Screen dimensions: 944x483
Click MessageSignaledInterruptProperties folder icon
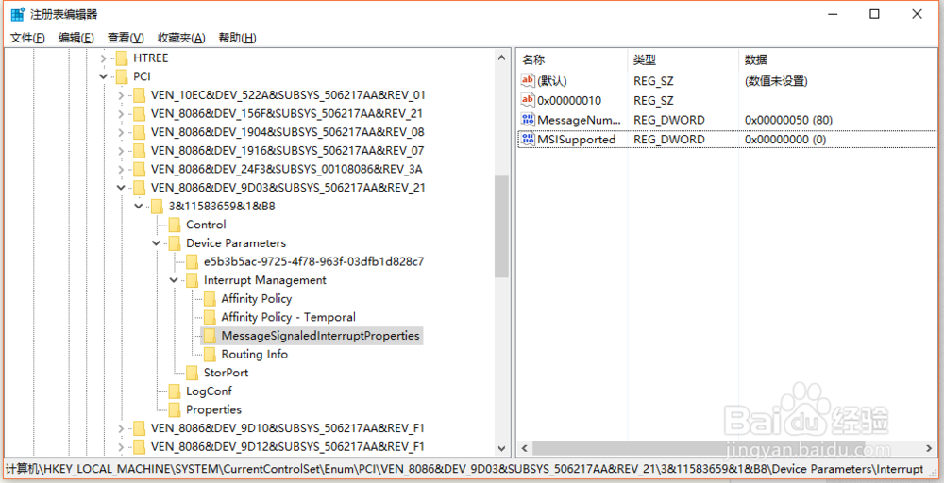210,336
